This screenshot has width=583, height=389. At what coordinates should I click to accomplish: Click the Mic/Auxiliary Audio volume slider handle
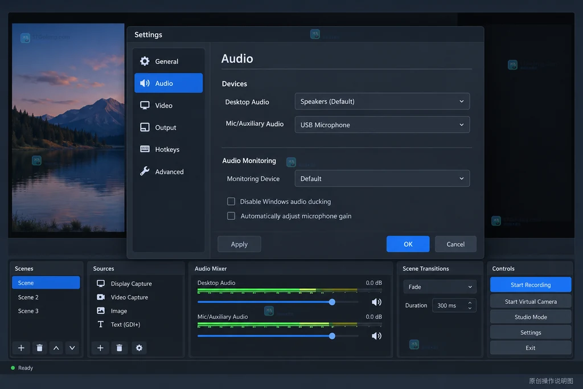tap(332, 336)
